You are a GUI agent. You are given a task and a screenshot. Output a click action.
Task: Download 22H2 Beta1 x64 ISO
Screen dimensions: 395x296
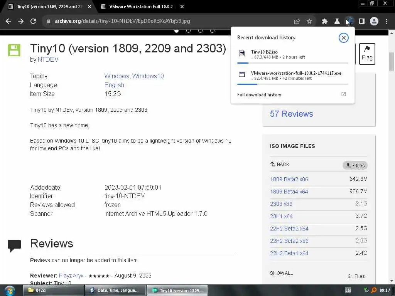click(x=289, y=253)
